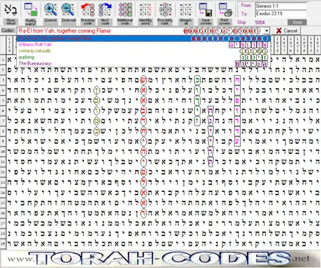321x268 pixels.
Task: Click column header 1476
Action: (291, 45)
